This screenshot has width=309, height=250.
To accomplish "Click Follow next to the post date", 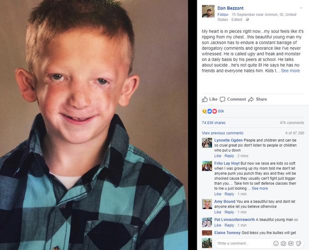I will coord(223,14).
